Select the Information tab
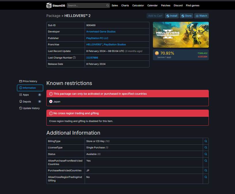The width and height of the screenshot is (235, 194). pos(30,88)
